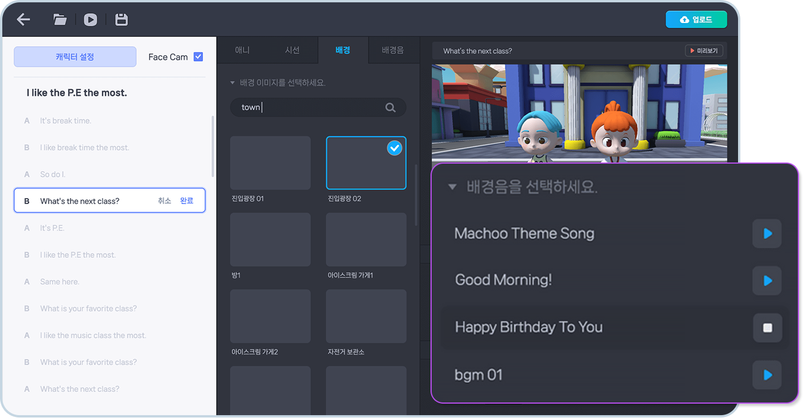Image resolution: width=803 pixels, height=418 pixels.
Task: Select Good Morning! track name
Action: pos(504,280)
